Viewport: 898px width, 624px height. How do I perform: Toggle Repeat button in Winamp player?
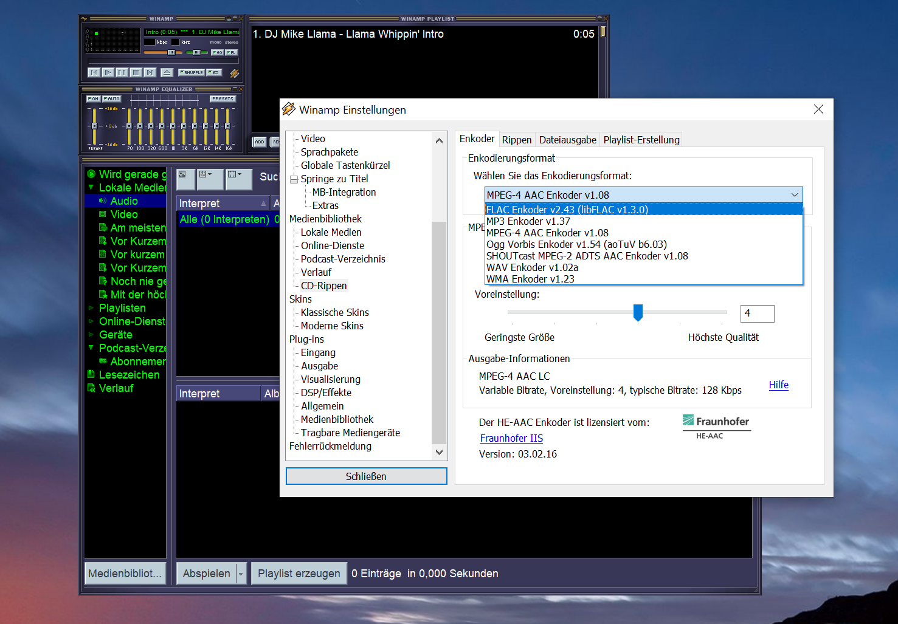pos(214,72)
